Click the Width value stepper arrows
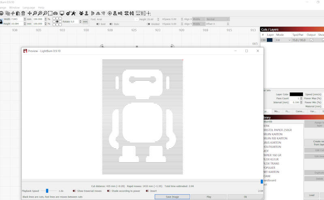Viewport: 324px width, 200px height. [25, 19]
